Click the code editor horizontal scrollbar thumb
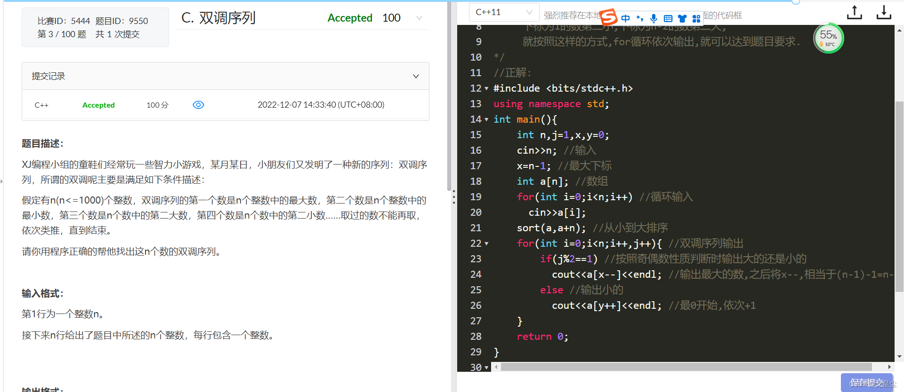The image size is (904, 392). coord(686,367)
